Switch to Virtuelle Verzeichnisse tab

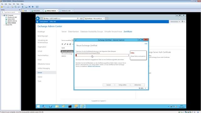point(113,31)
